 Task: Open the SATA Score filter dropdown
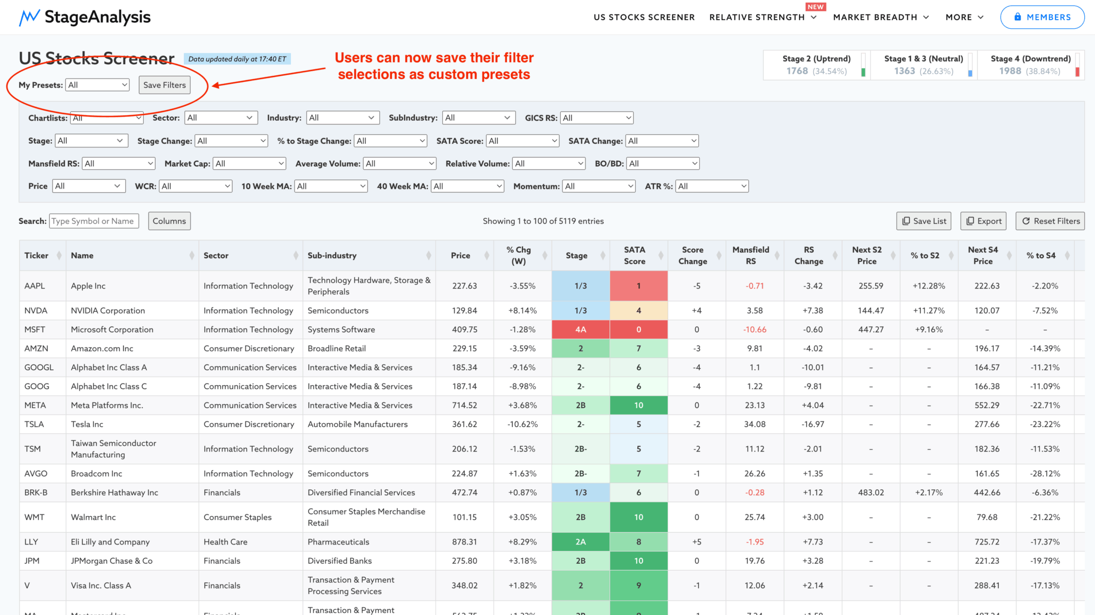pos(522,141)
